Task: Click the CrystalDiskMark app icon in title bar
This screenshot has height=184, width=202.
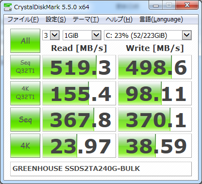Action: (8, 7)
